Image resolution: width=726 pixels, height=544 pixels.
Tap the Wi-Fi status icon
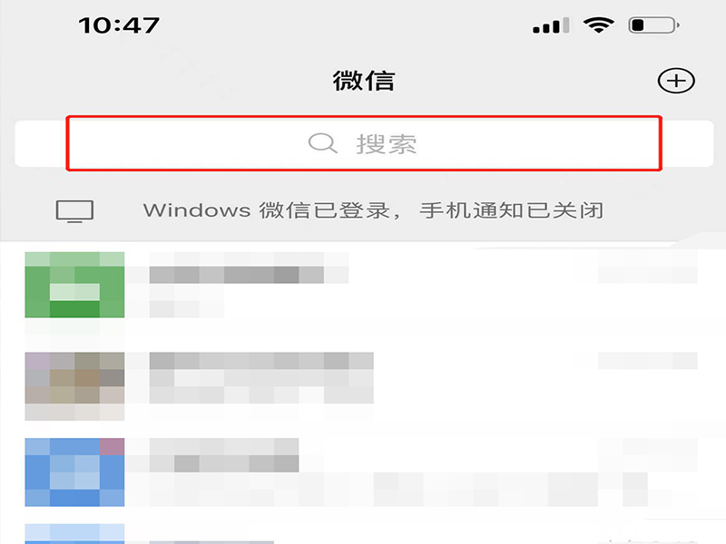(x=599, y=24)
